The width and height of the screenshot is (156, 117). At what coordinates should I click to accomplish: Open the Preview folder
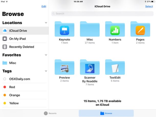pos(64,67)
